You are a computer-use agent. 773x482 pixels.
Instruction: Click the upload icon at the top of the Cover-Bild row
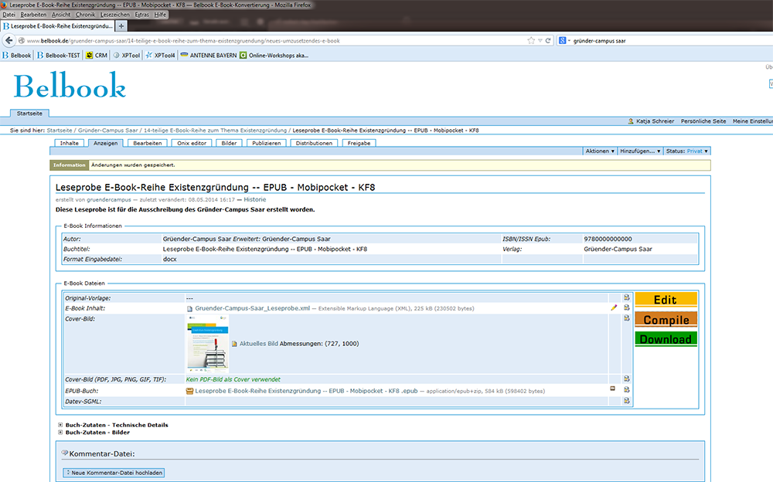pyautogui.click(x=627, y=318)
